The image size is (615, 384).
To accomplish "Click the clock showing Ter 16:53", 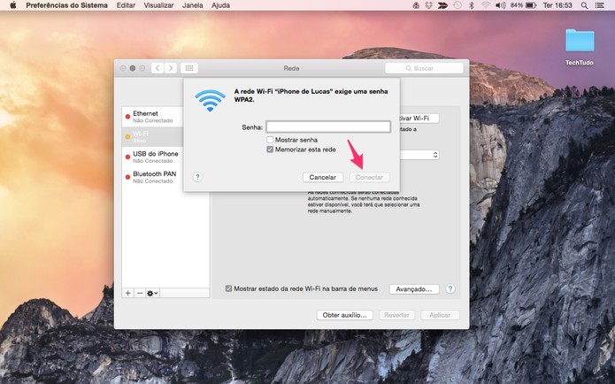I will coord(557,5).
